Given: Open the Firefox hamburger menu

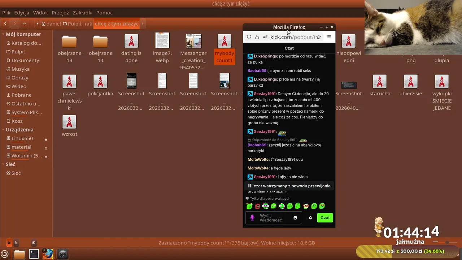Looking at the screenshot, I should point(329,37).
